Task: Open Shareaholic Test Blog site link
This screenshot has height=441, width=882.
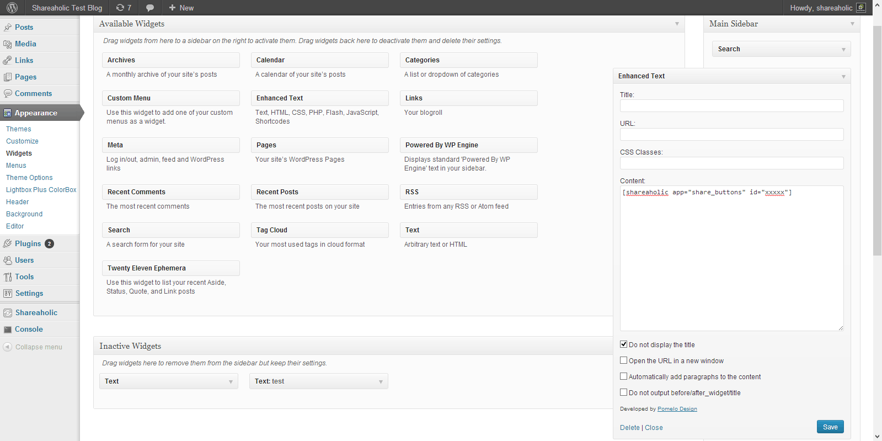Action: point(67,8)
